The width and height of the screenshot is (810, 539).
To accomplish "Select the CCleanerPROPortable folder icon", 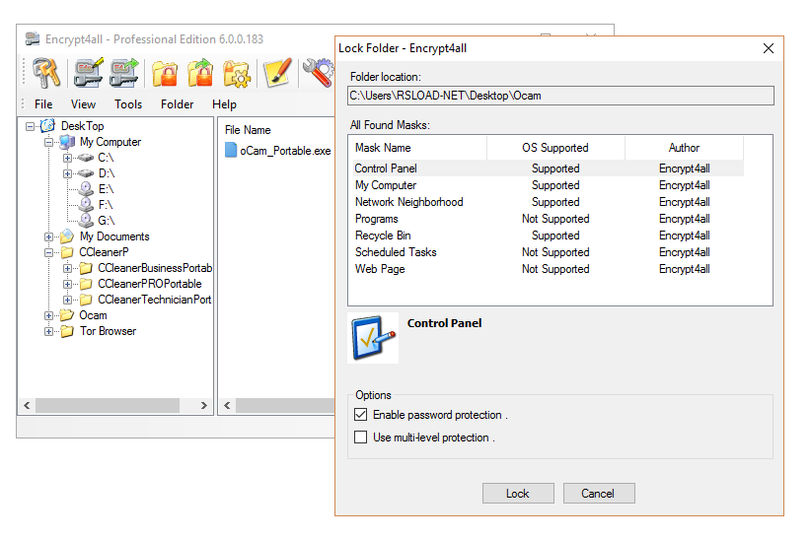I will tap(86, 284).
